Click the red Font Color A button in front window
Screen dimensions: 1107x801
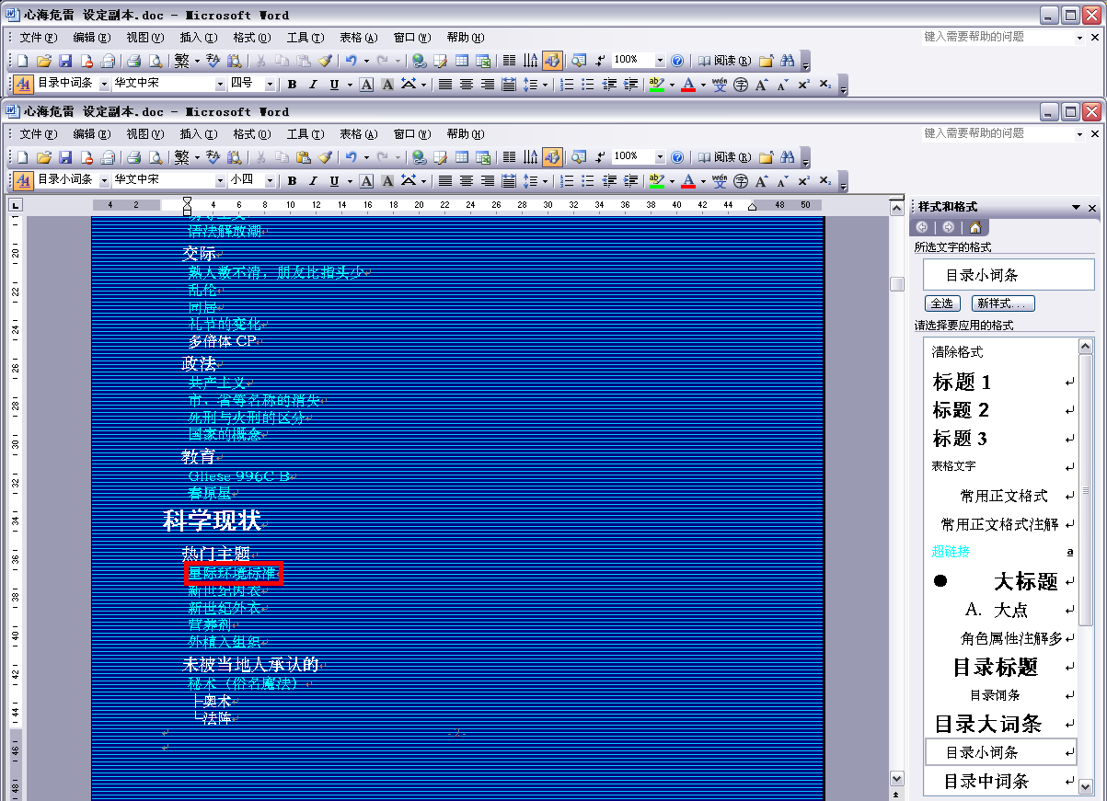tap(688, 181)
